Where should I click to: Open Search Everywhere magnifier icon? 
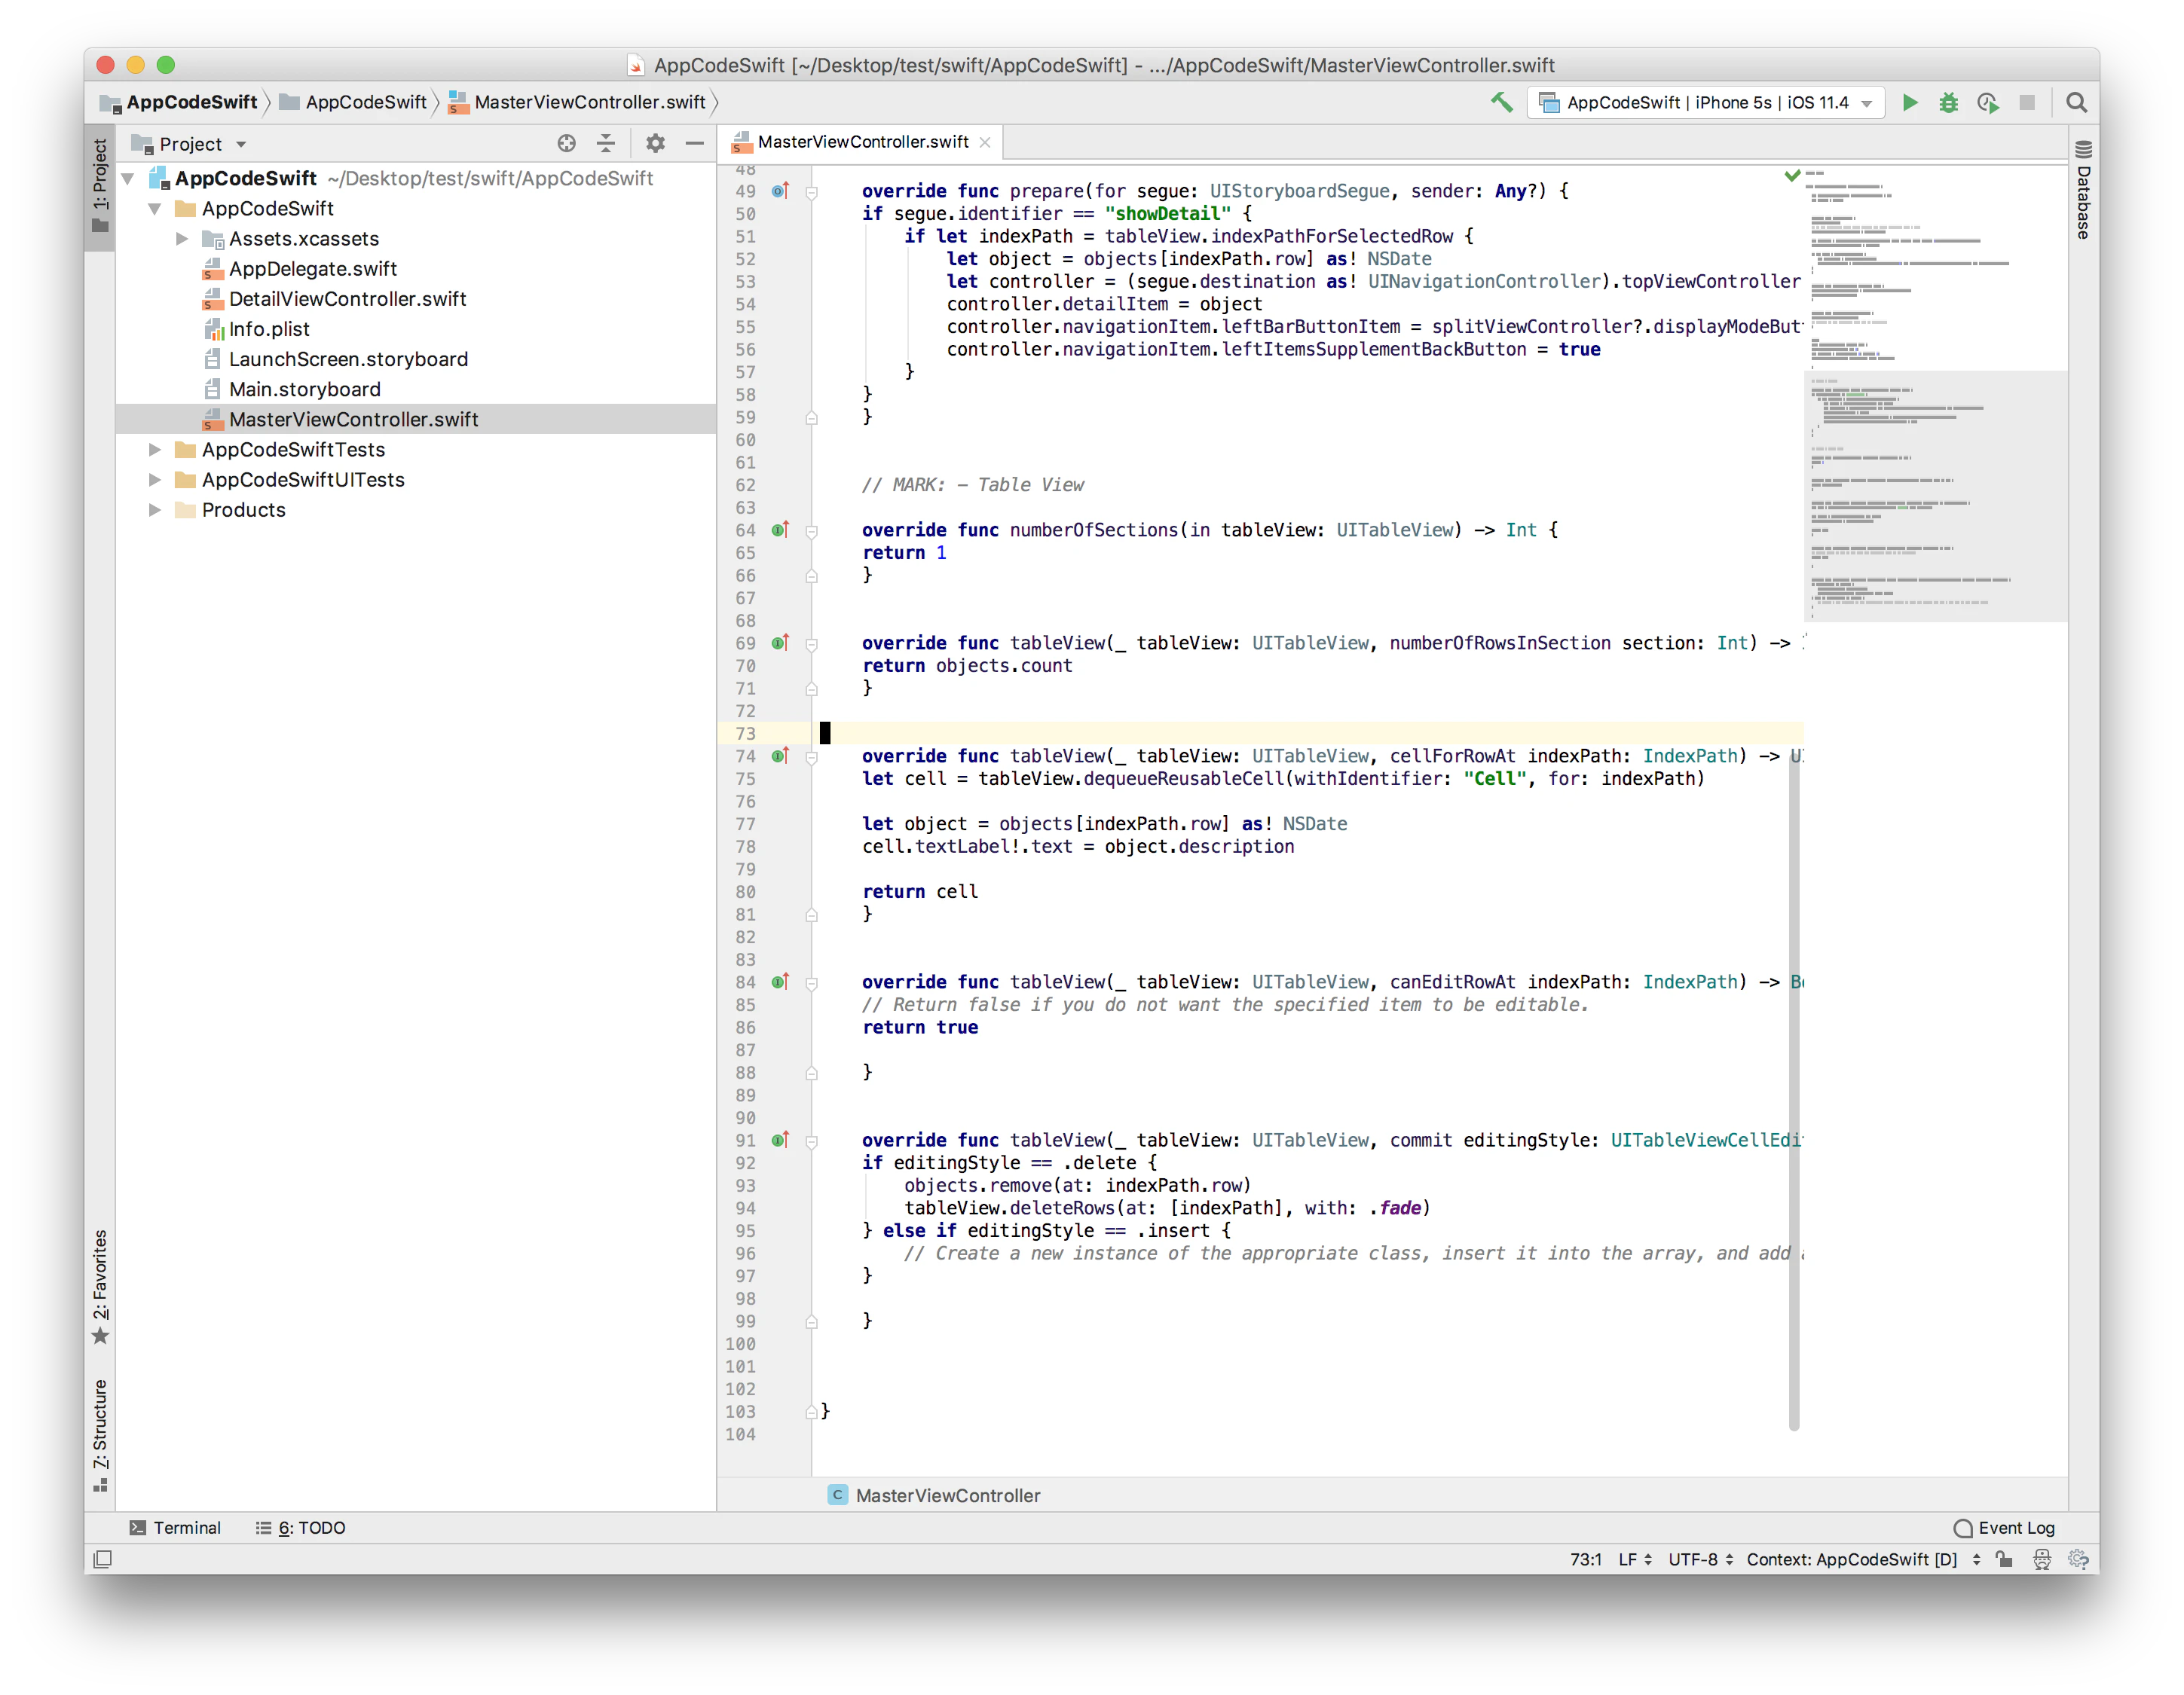2076,102
